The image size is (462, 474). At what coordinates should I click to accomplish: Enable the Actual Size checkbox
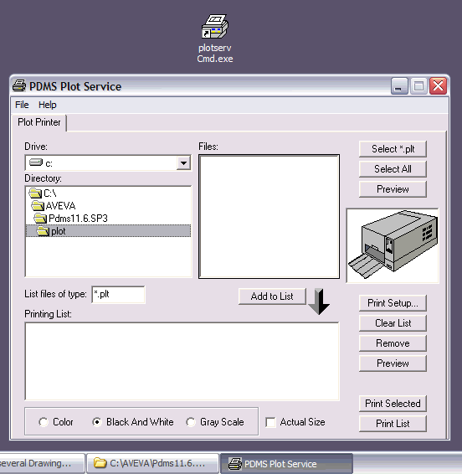tap(270, 422)
